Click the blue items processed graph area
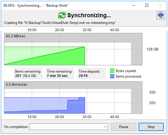 click(45, 105)
